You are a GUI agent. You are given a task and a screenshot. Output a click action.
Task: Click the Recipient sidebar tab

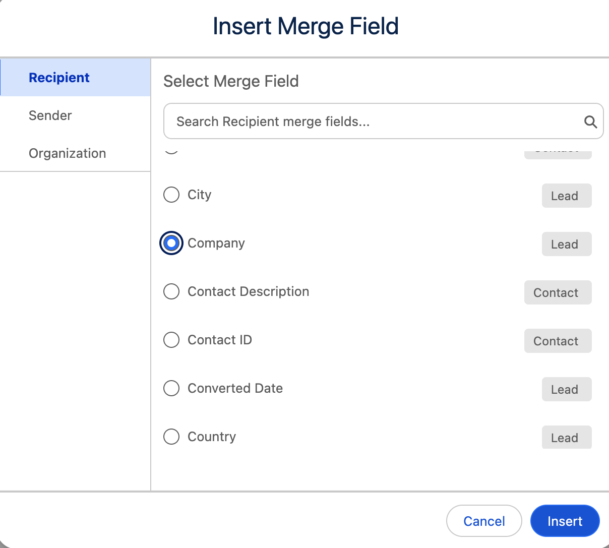coord(59,77)
